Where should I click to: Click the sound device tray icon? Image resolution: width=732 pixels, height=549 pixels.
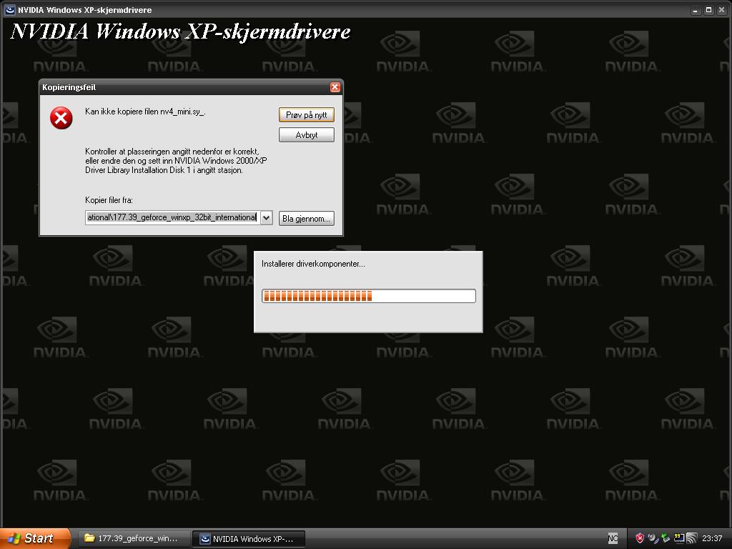653,538
